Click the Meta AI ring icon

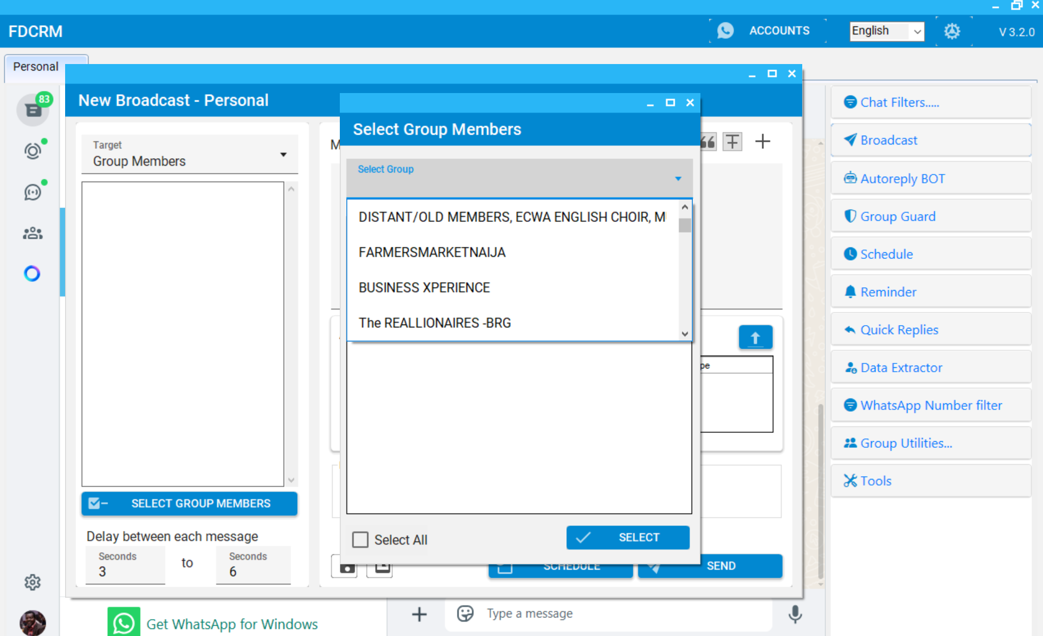coord(32,273)
